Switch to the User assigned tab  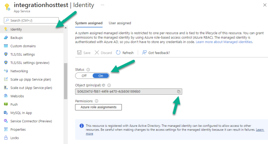click(x=120, y=23)
